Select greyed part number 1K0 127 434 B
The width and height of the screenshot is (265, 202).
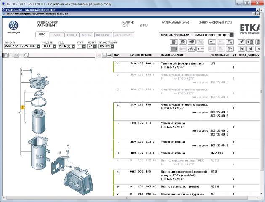[x=143, y=75]
